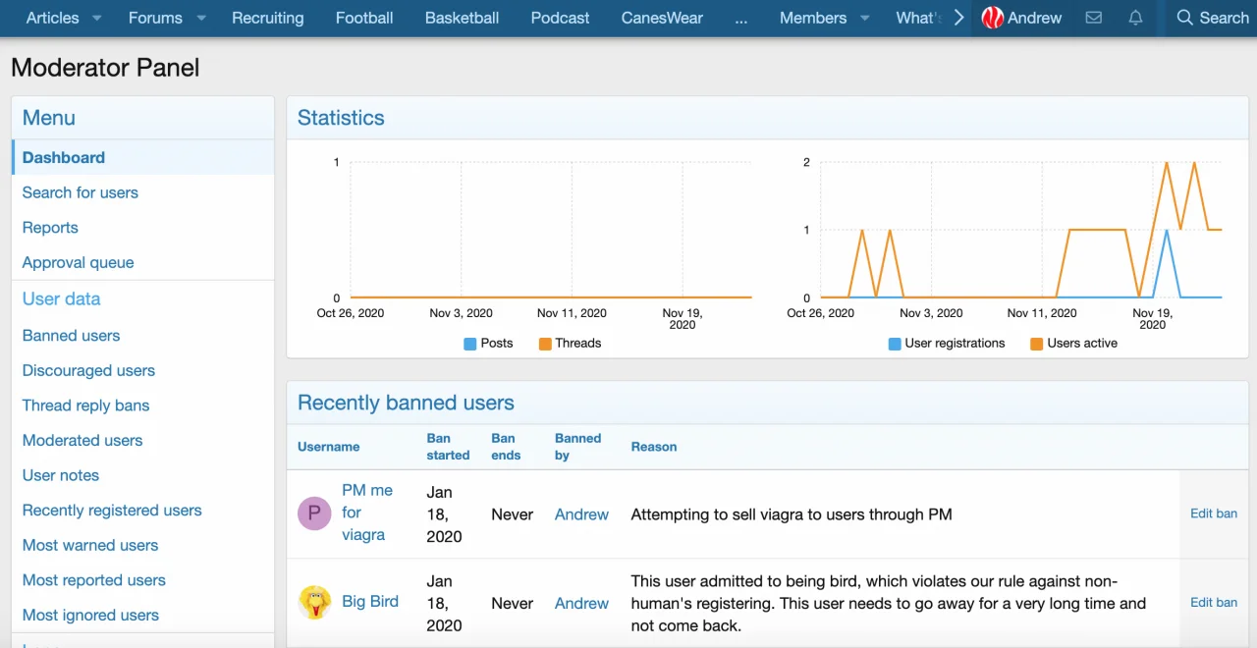Click the alerts bell icon
This screenshot has width=1257, height=648.
(x=1135, y=18)
